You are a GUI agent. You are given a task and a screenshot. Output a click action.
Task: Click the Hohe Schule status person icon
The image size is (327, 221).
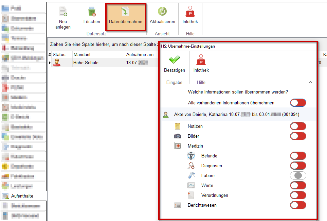pos(57,63)
